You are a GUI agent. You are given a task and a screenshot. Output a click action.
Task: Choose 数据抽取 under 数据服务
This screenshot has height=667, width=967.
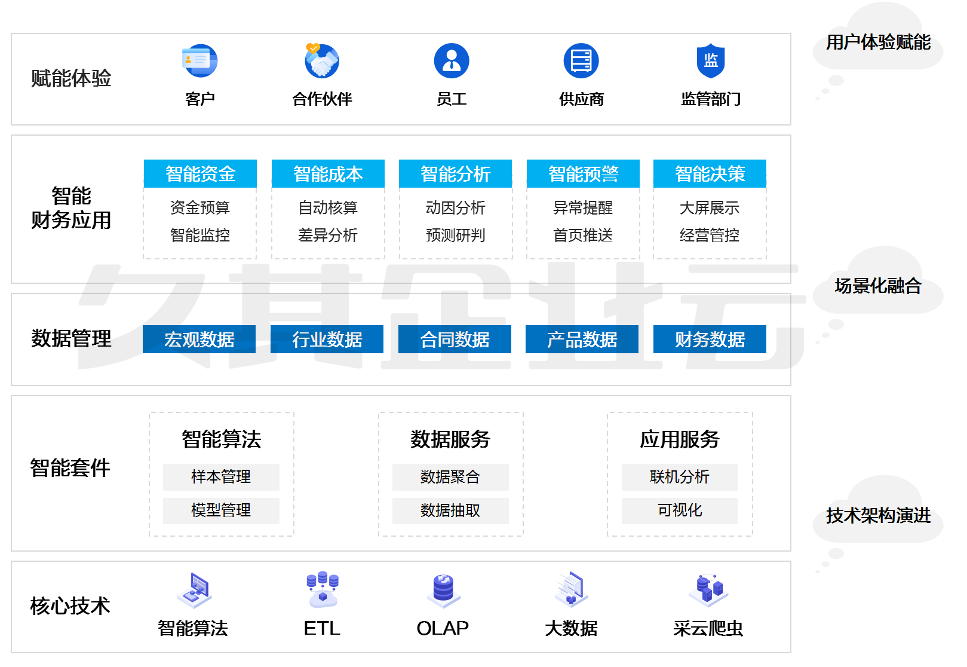450,510
